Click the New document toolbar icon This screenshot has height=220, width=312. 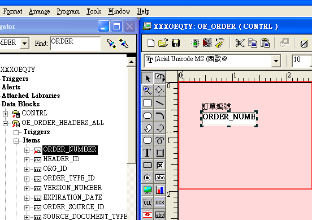point(150,43)
